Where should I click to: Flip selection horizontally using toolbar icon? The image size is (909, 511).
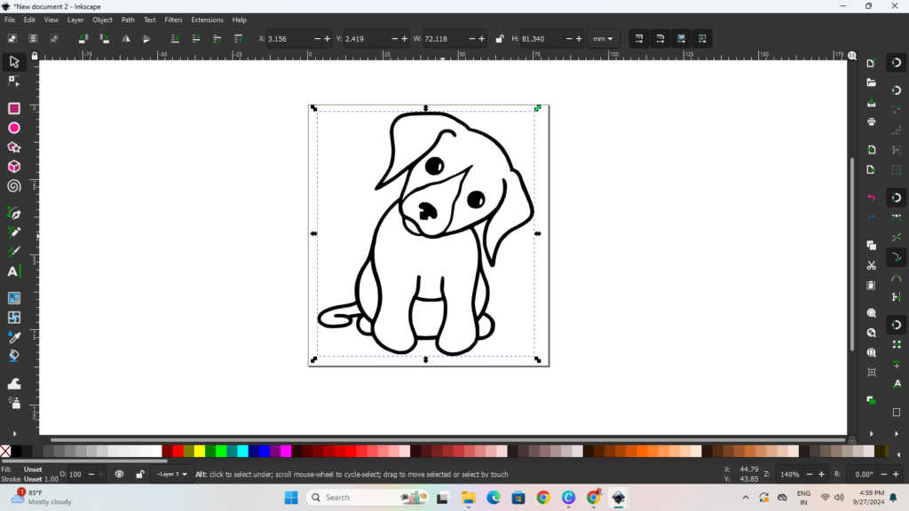(x=125, y=39)
